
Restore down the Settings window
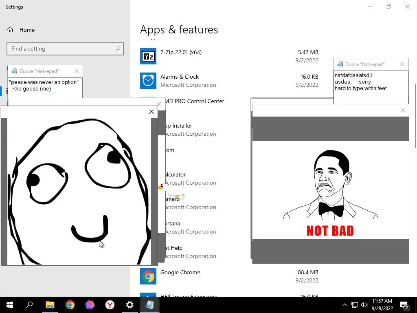point(389,7)
